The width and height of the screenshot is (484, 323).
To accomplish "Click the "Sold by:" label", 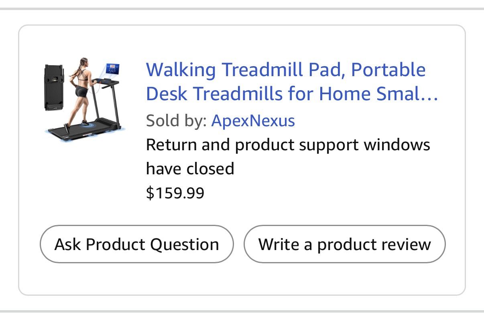I will point(176,121).
